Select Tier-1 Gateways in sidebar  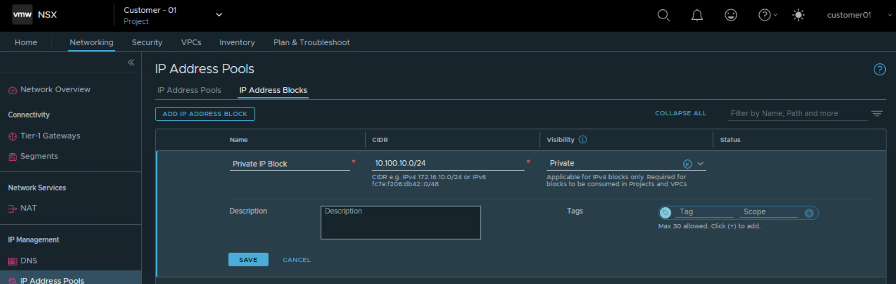tap(50, 136)
